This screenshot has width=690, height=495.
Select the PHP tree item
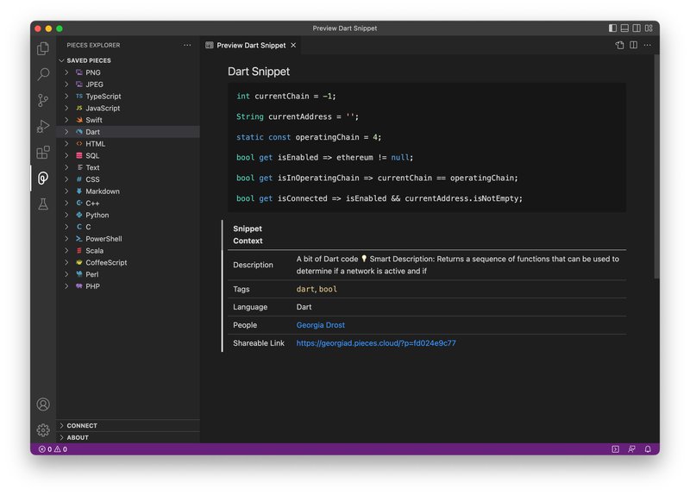128,286
